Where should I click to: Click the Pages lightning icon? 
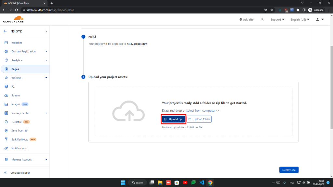(6, 69)
